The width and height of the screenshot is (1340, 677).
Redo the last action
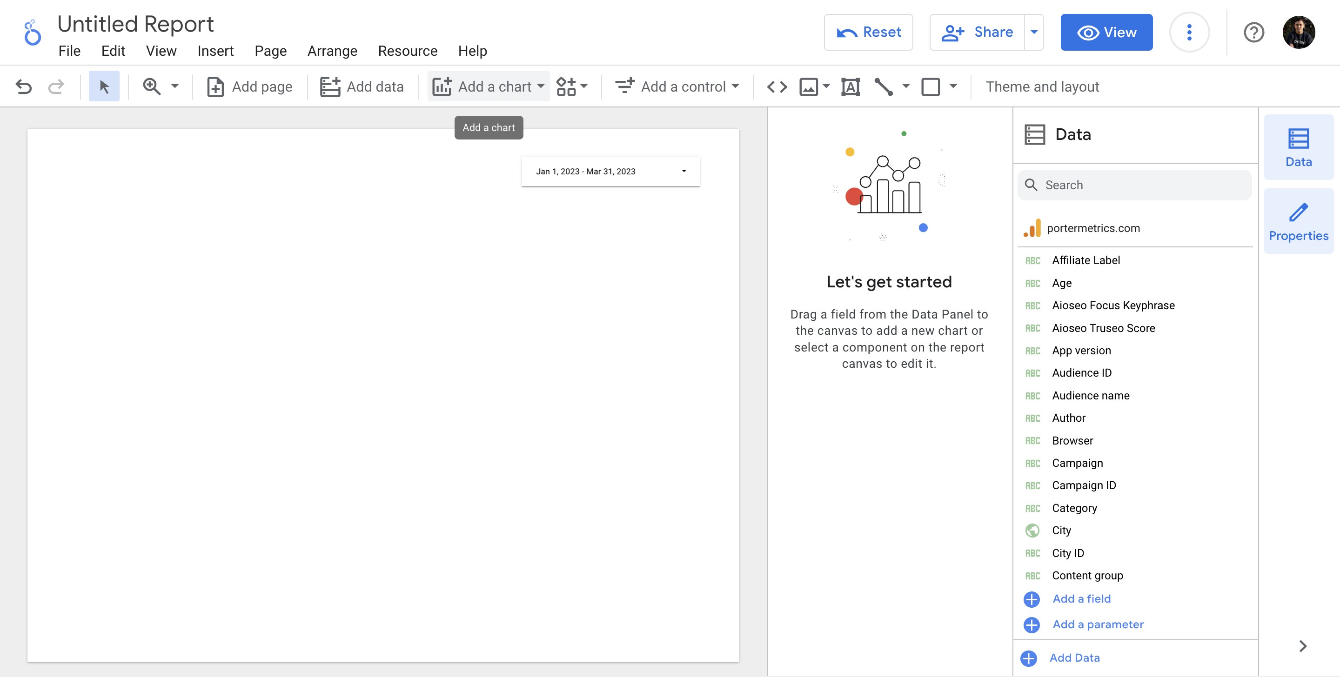tap(56, 86)
